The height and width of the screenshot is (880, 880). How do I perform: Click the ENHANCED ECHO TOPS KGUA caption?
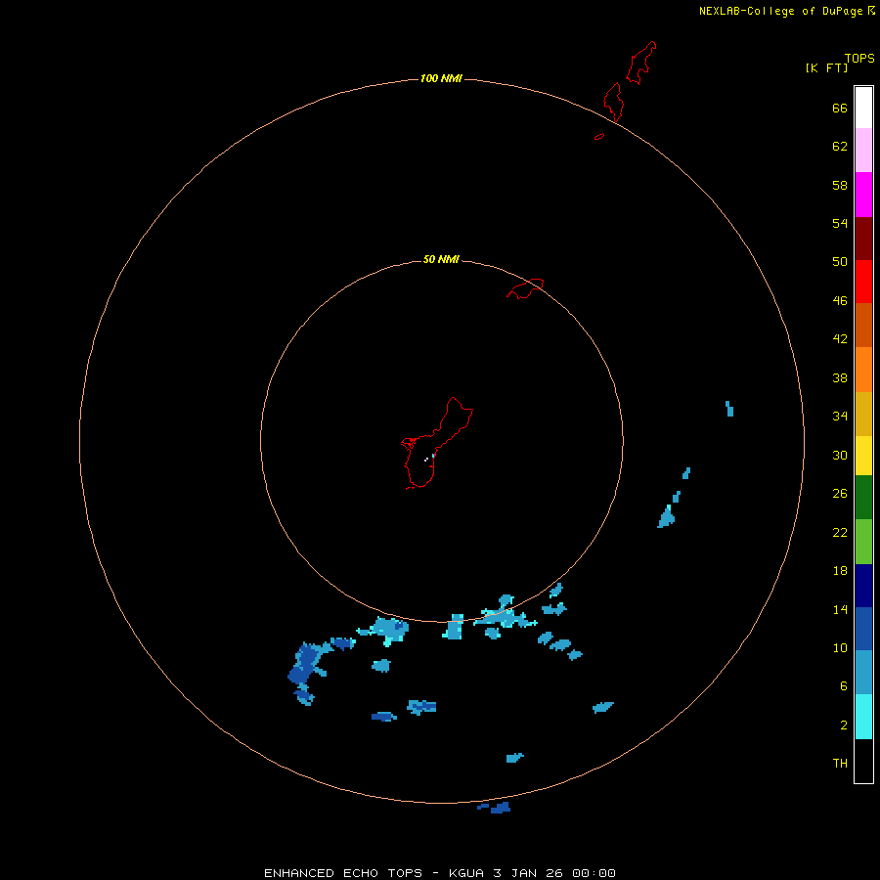click(440, 873)
